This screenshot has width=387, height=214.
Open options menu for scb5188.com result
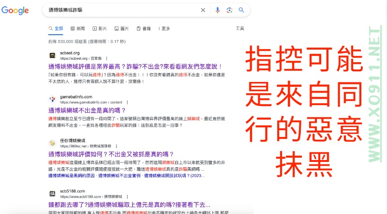click(127, 197)
